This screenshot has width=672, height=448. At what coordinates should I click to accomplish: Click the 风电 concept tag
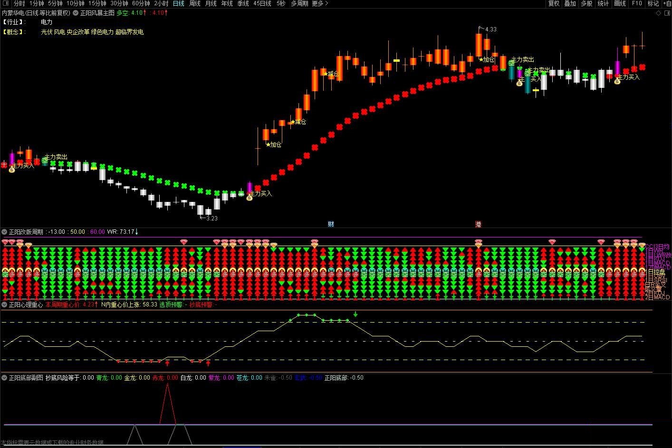[59, 32]
